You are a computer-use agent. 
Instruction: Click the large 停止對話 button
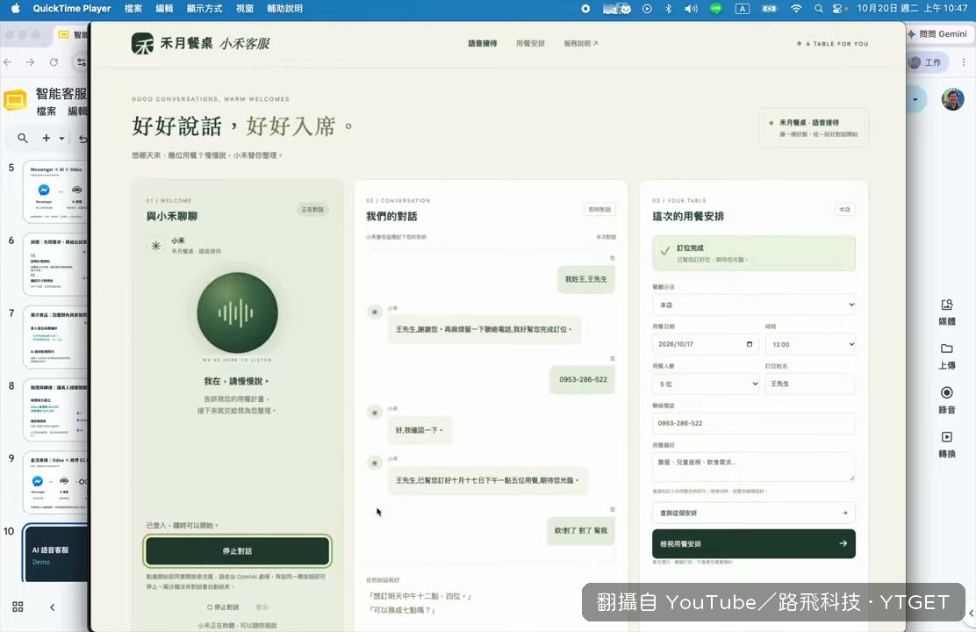(x=237, y=551)
